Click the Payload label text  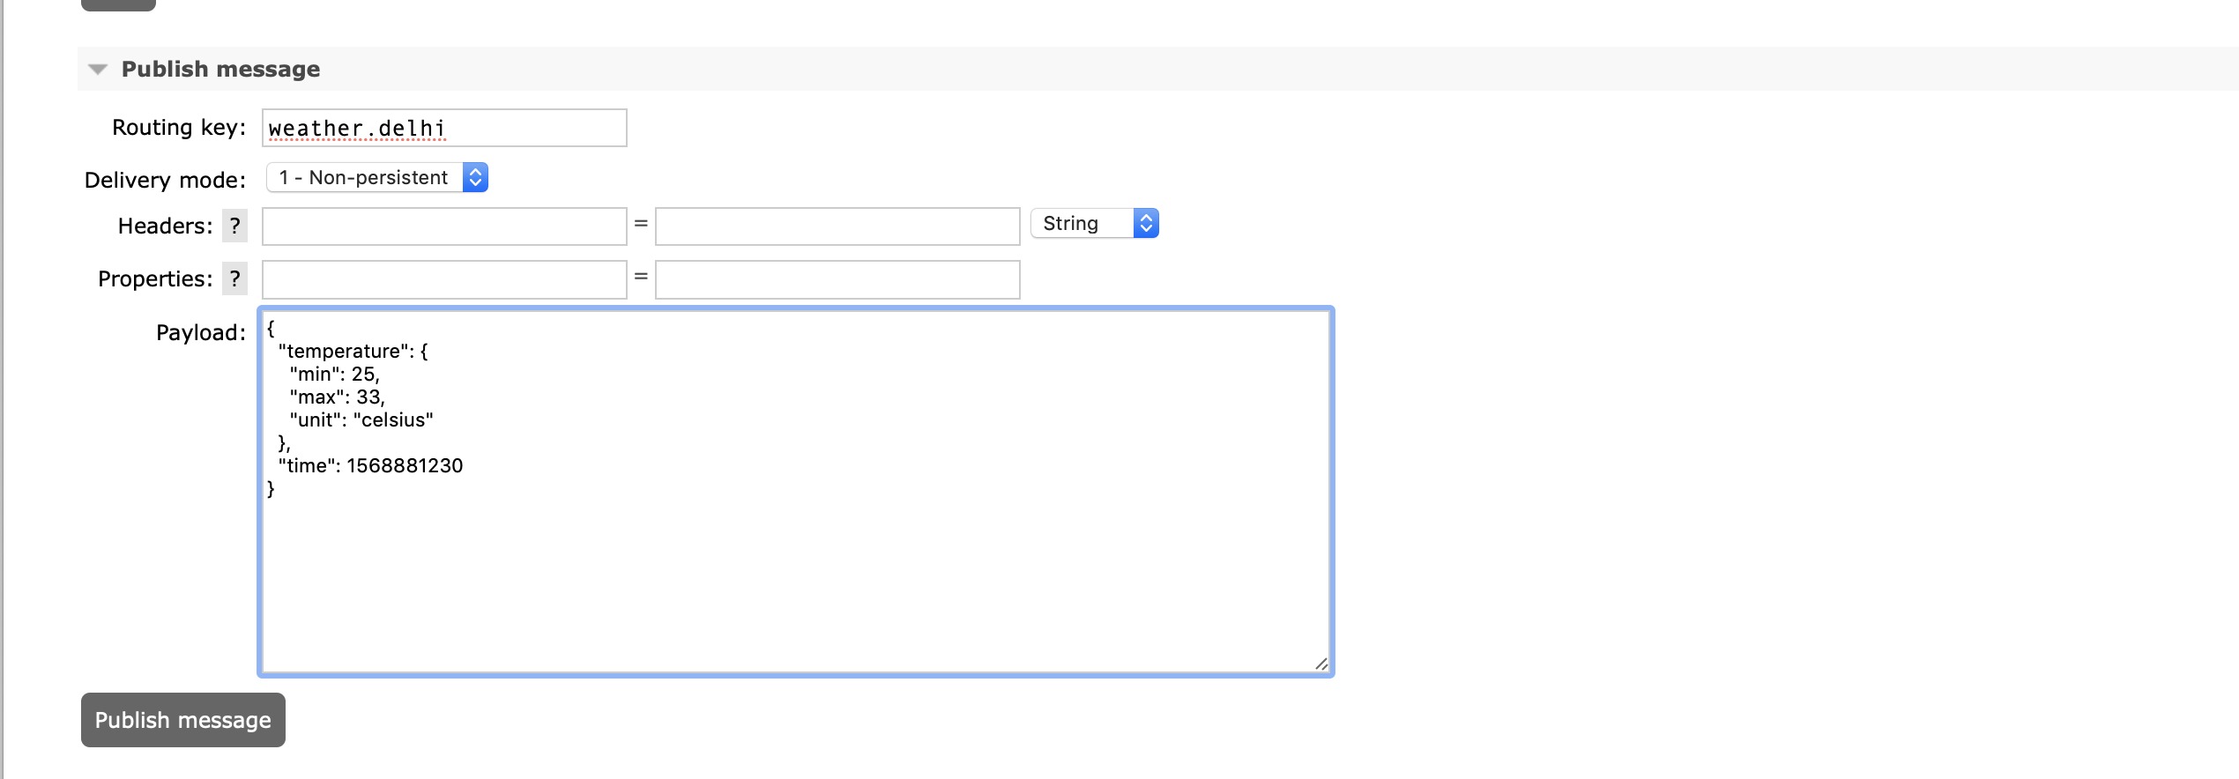(x=200, y=333)
